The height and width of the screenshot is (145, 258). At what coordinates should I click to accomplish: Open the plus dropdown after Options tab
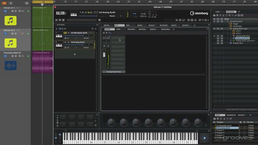click(194, 25)
